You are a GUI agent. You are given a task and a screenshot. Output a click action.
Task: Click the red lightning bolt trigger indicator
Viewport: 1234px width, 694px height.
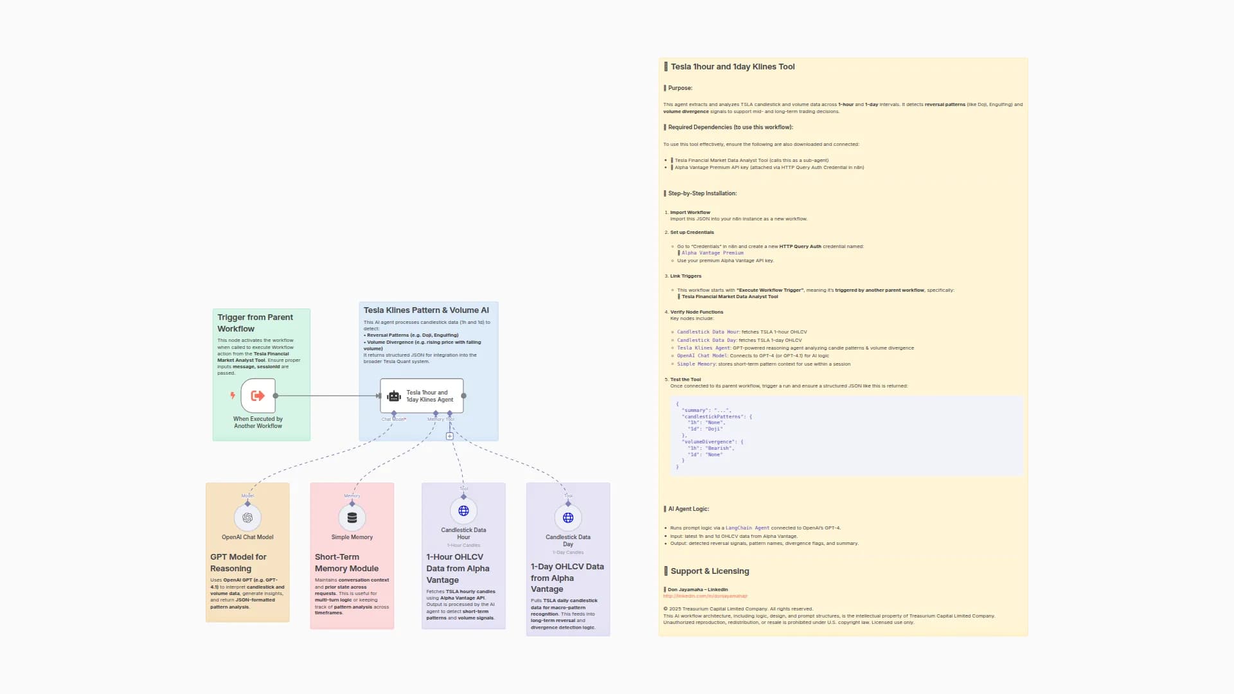(x=233, y=395)
